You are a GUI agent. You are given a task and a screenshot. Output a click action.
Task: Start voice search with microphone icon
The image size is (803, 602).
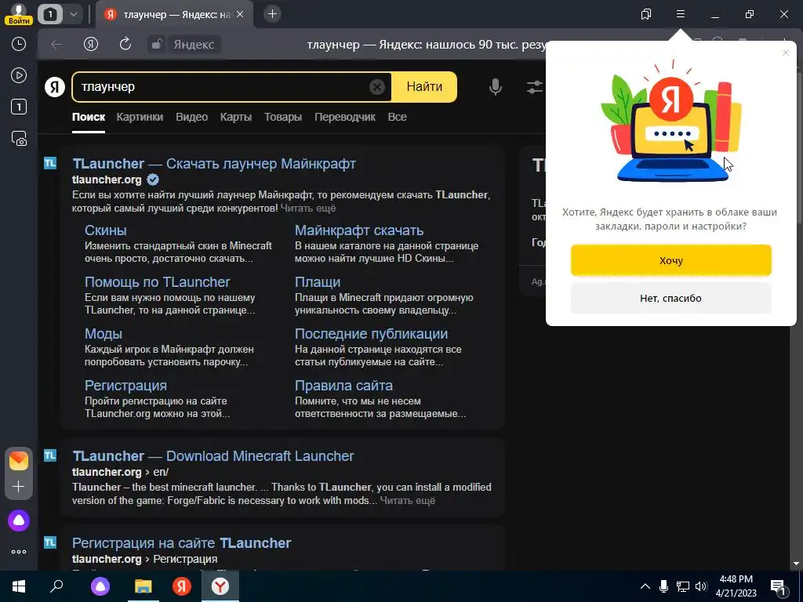point(495,86)
